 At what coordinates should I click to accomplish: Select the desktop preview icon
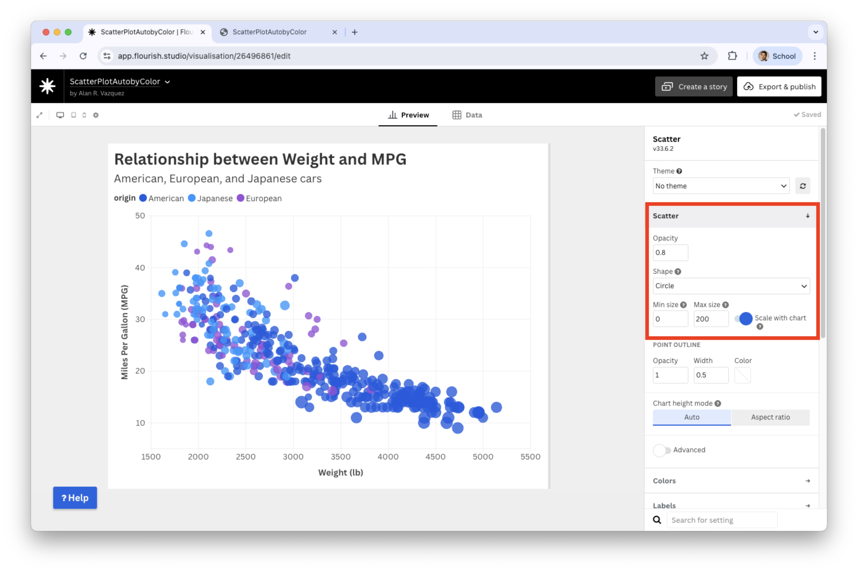pyautogui.click(x=60, y=115)
